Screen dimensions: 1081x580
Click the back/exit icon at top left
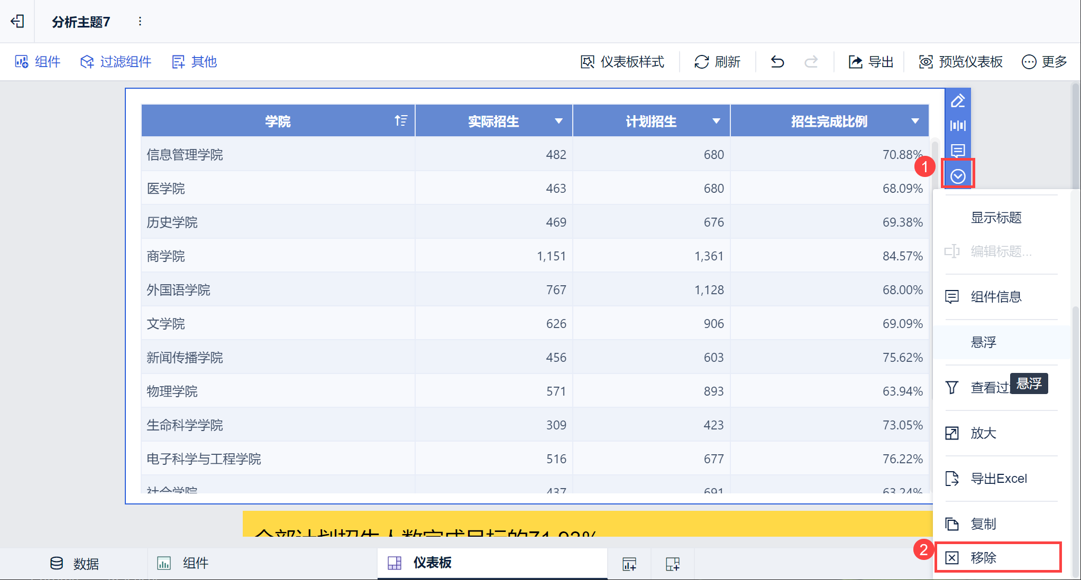[x=17, y=21]
